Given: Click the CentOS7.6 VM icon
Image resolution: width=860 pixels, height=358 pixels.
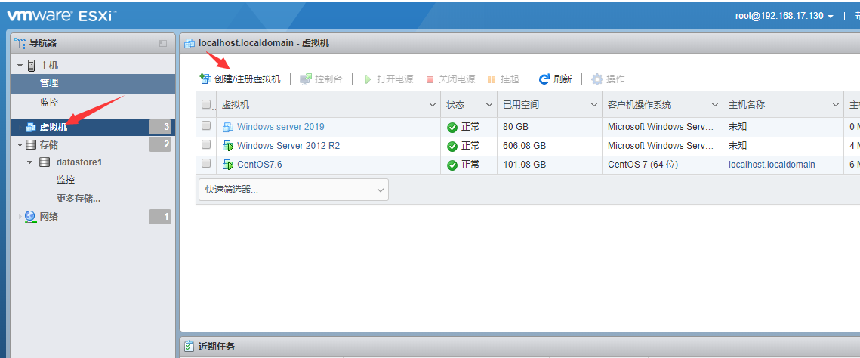Looking at the screenshot, I should (x=227, y=165).
